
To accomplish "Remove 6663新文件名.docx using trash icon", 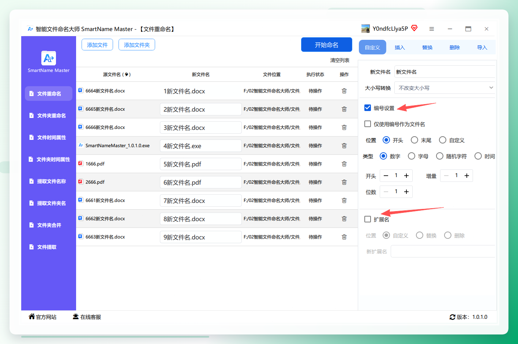I will (x=344, y=237).
